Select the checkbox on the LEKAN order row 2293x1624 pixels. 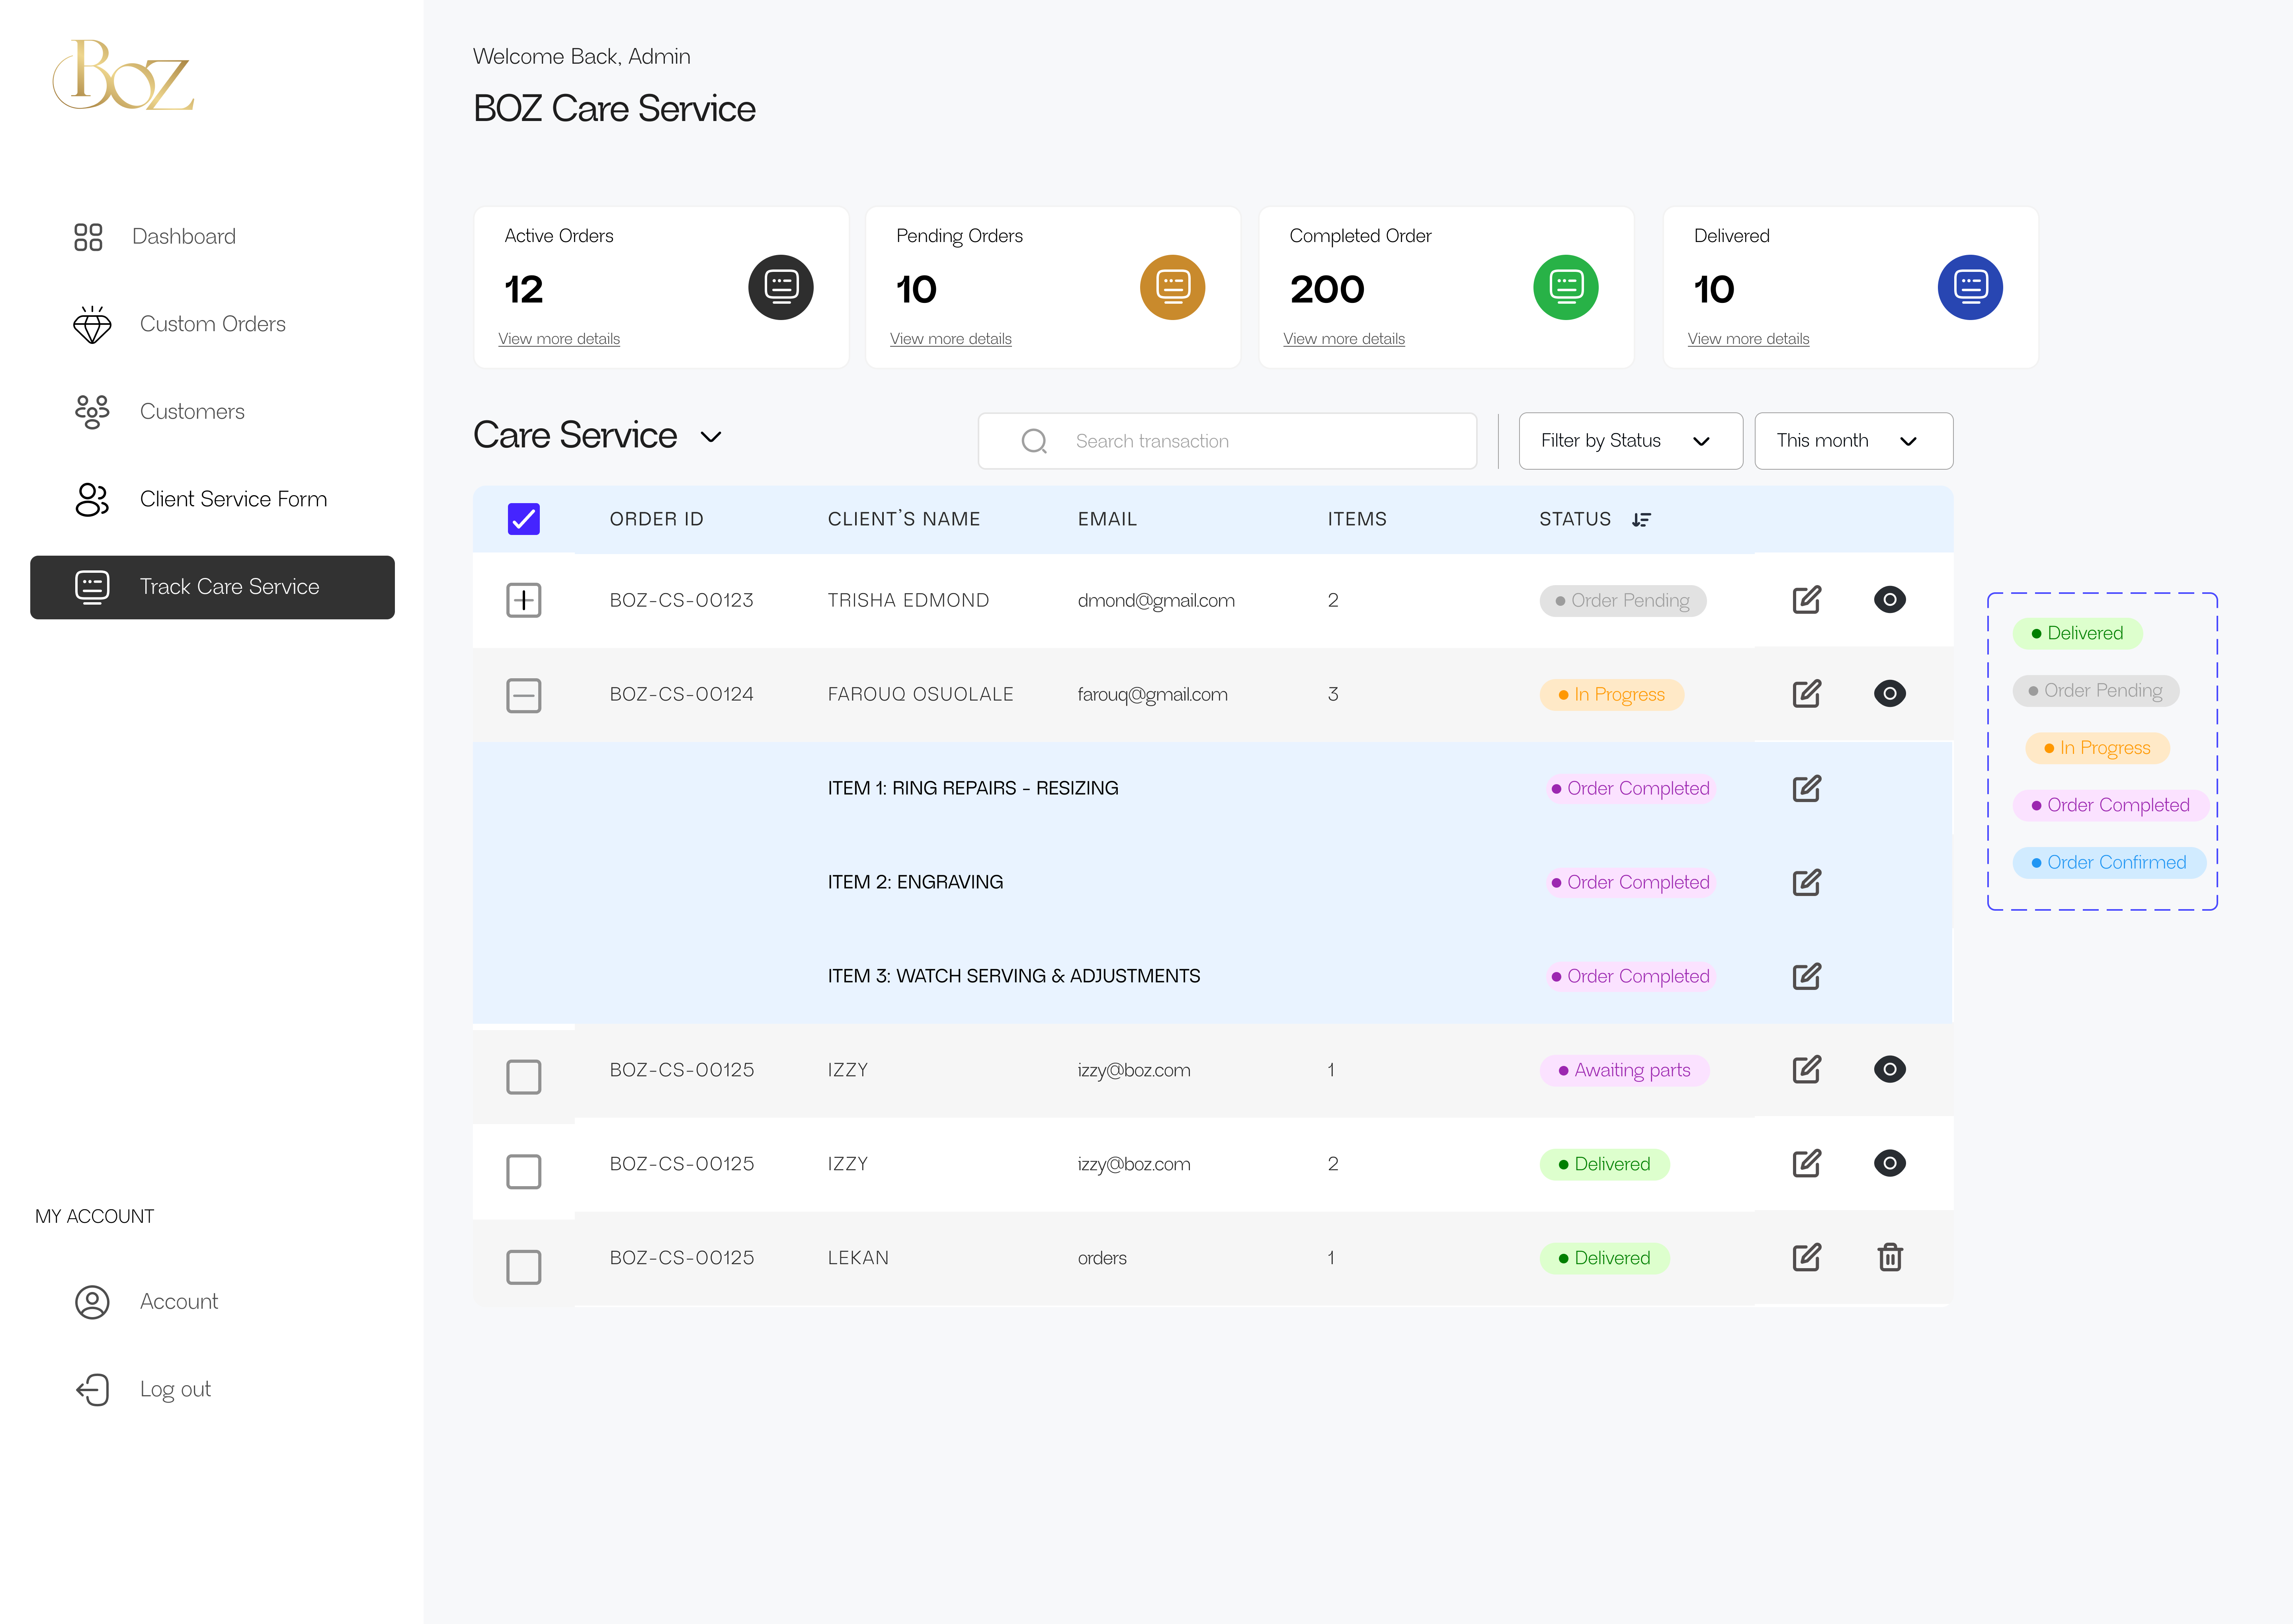click(x=523, y=1266)
